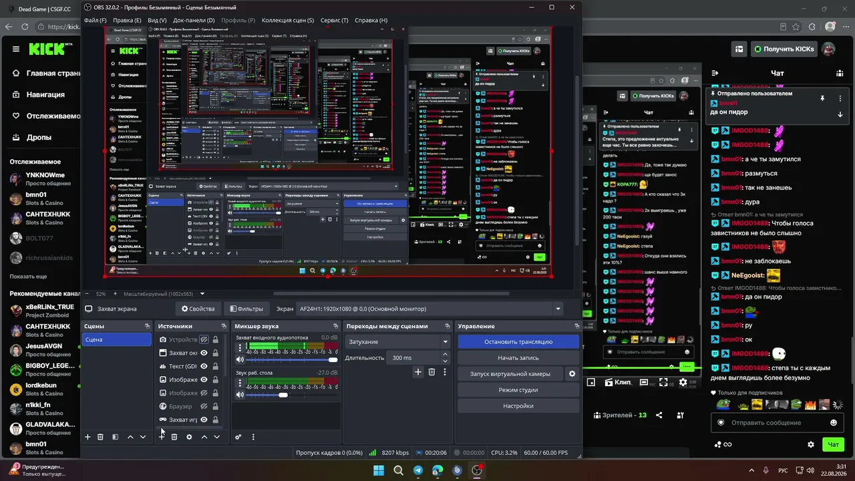The width and height of the screenshot is (855, 481).
Task: Click Остановить трансляцию button
Action: coord(518,342)
